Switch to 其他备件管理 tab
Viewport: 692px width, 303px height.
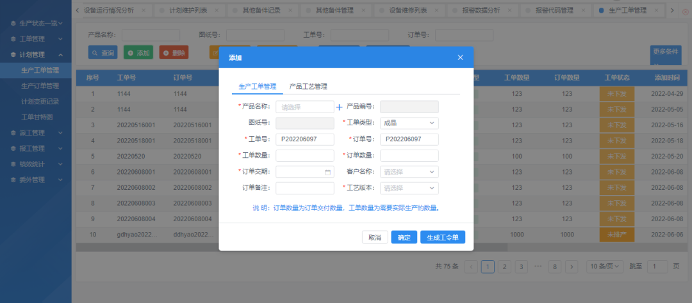tap(334, 10)
